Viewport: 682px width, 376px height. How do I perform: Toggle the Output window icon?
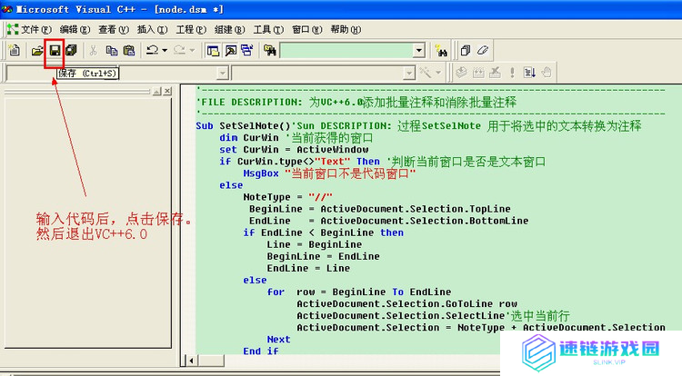coord(231,51)
